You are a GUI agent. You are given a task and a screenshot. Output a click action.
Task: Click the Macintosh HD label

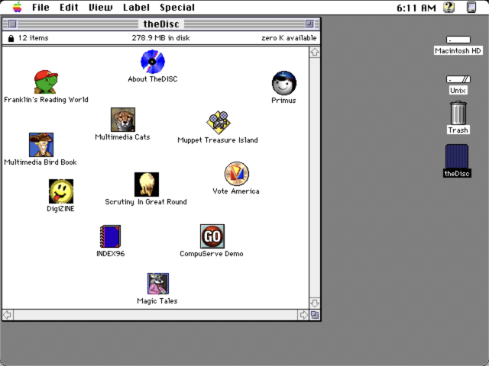[x=458, y=51]
